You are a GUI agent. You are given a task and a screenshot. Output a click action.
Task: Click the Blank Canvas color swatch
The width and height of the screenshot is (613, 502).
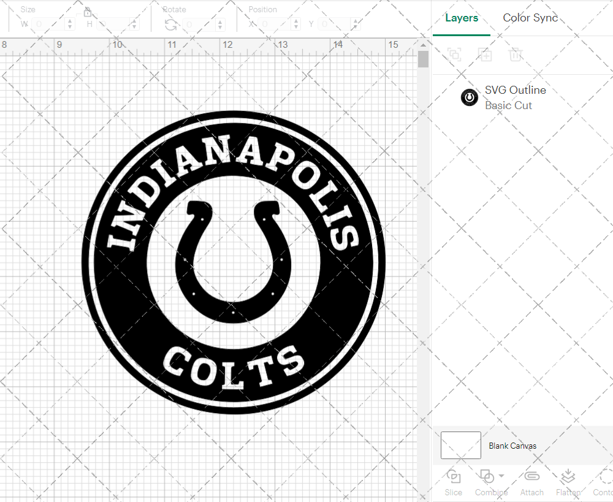[460, 446]
